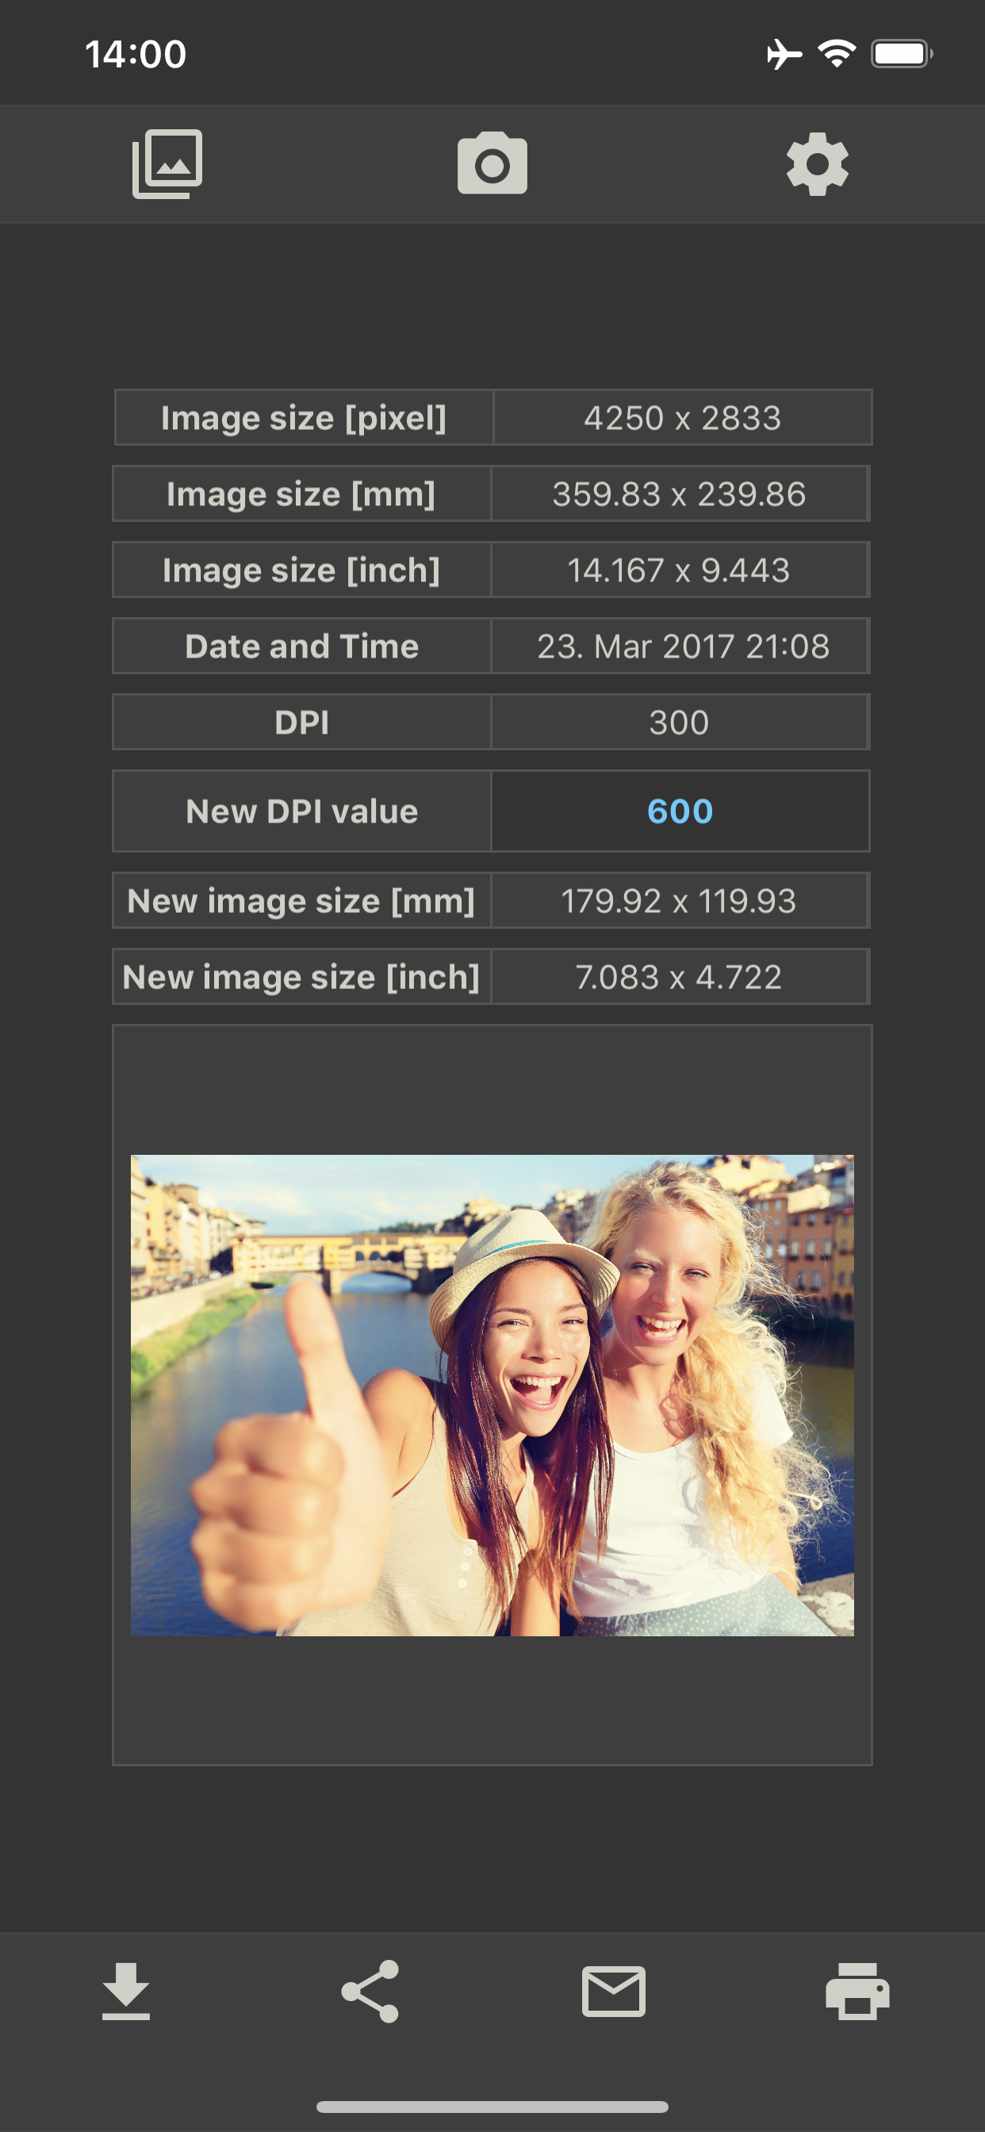Viewport: 985px width, 2132px height.
Task: Tap the 'New DPI value' label
Action: [302, 811]
